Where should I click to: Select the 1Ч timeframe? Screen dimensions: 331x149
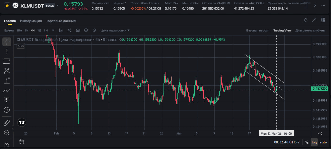(26, 30)
